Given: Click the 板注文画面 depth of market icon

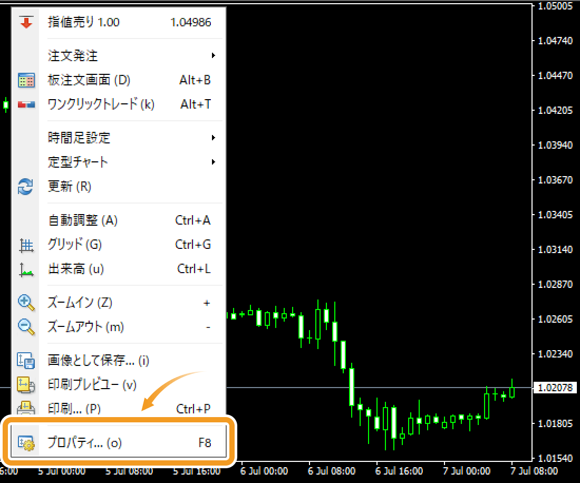Looking at the screenshot, I should click(x=26, y=80).
